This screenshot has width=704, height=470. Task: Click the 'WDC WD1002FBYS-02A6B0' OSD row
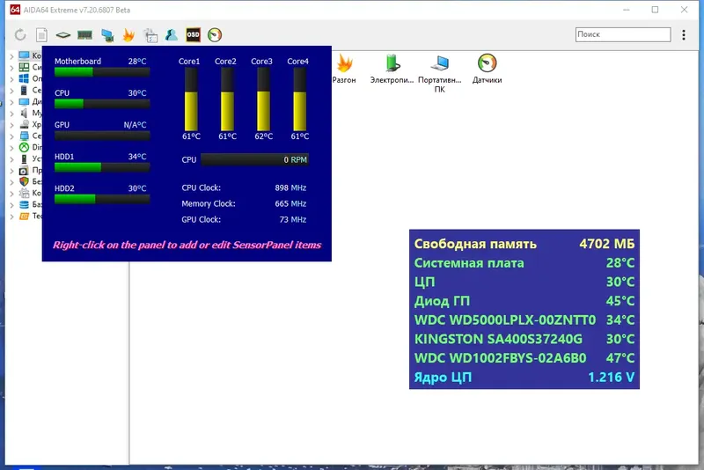click(x=524, y=358)
